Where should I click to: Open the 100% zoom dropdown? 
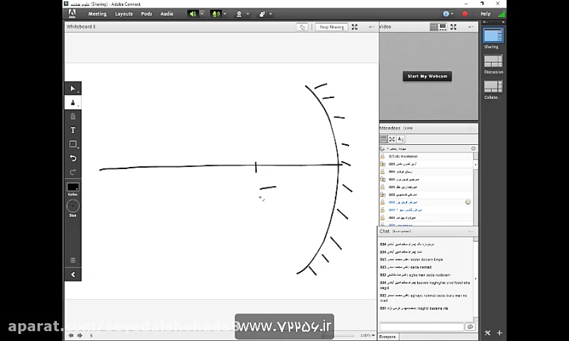click(x=367, y=335)
